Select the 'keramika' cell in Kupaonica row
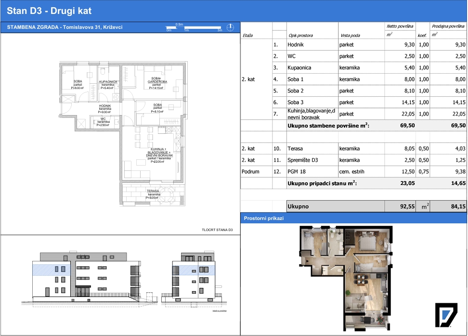The image size is (468, 336). (x=361, y=68)
